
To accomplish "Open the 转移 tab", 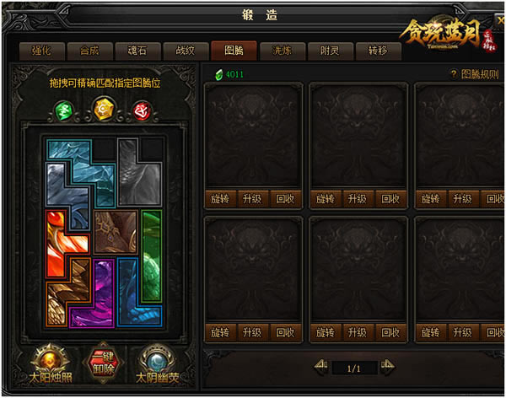I will (x=378, y=51).
